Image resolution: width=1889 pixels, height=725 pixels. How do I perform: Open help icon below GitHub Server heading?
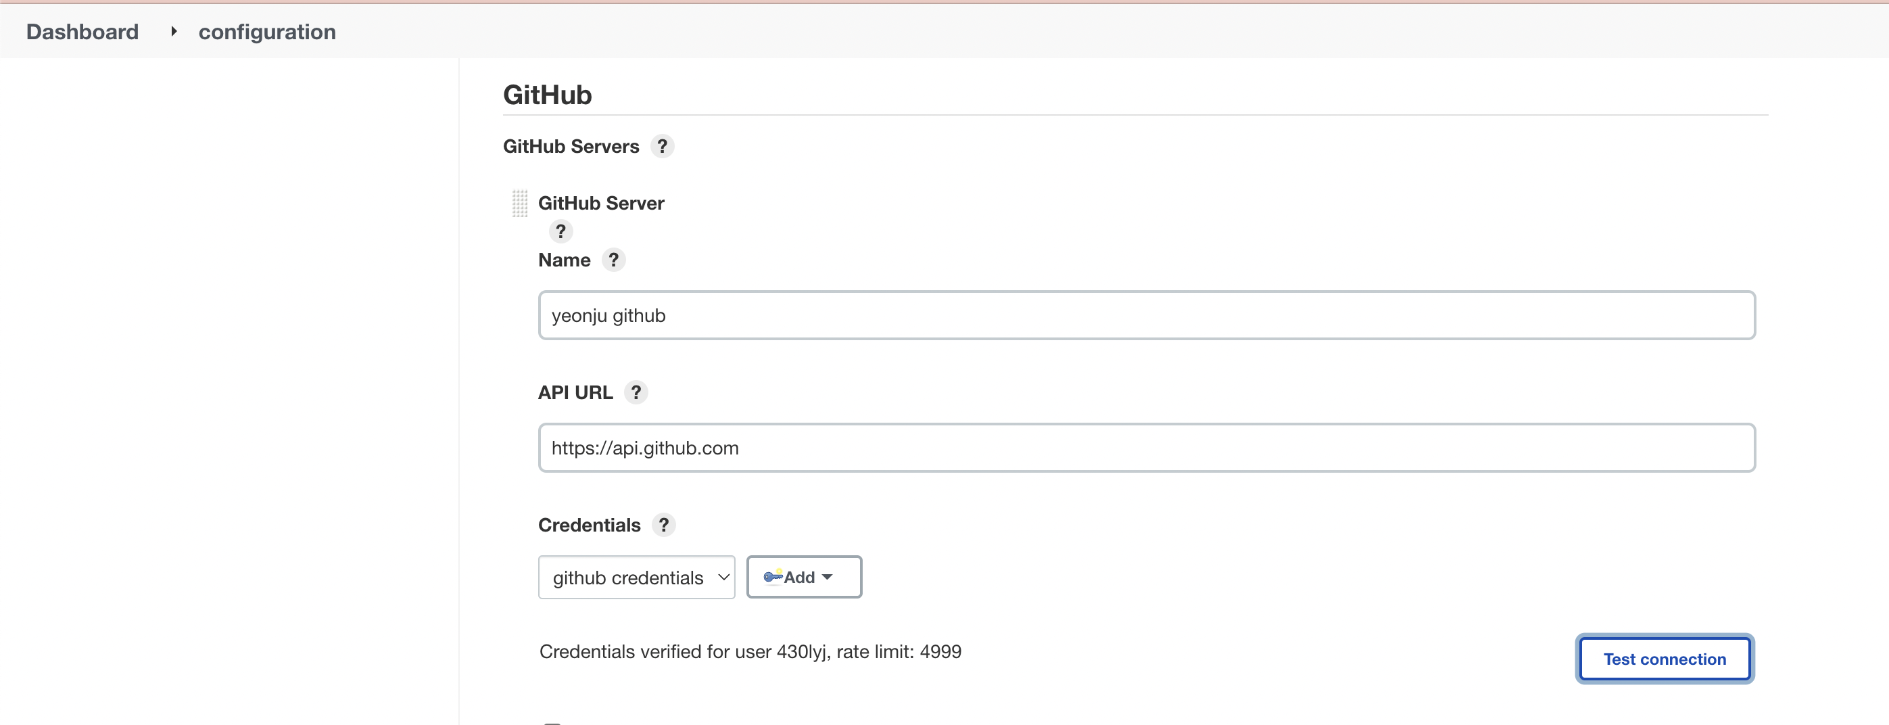click(x=561, y=231)
